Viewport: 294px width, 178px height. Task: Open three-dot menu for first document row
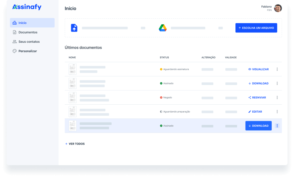(277, 69)
